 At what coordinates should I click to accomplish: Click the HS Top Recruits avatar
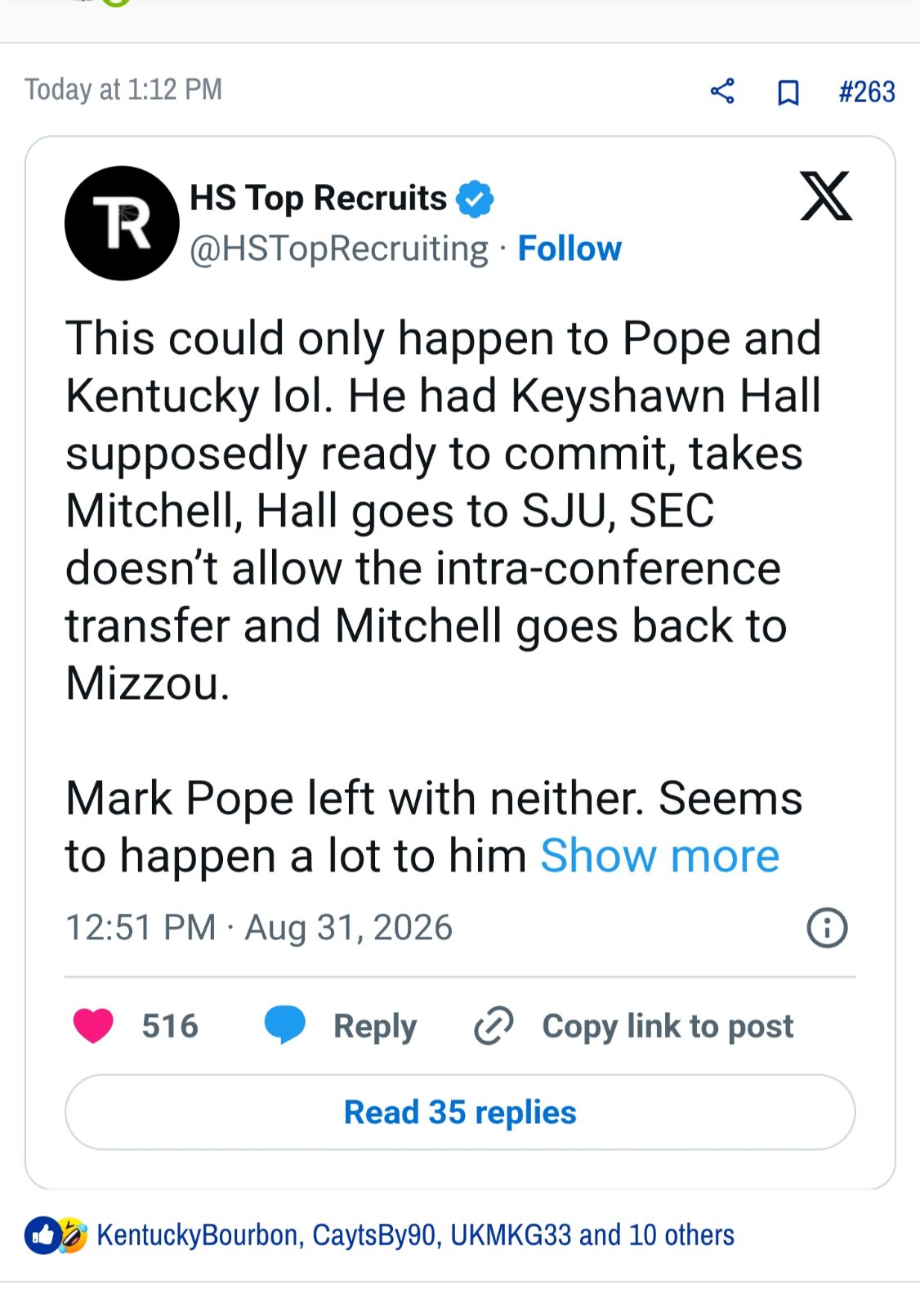pyautogui.click(x=122, y=223)
